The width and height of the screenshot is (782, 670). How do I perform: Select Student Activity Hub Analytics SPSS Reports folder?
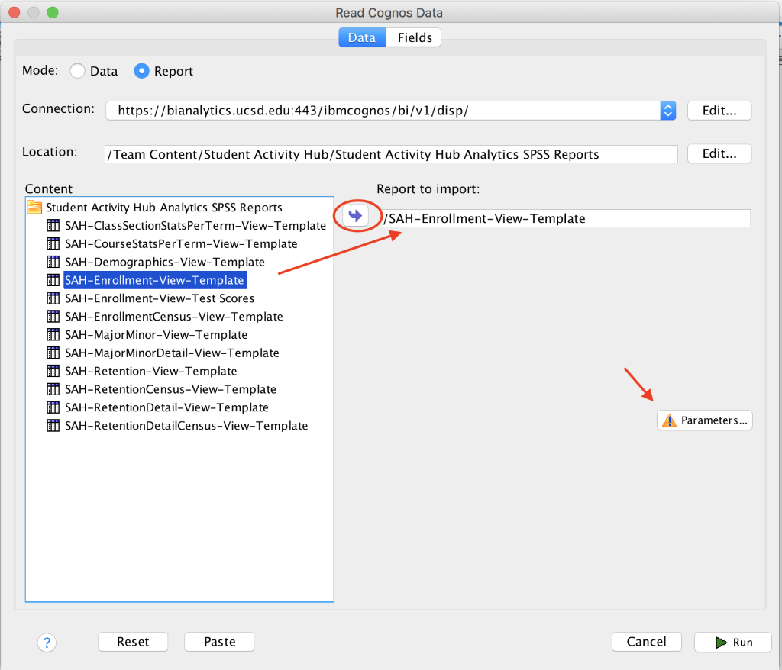pyautogui.click(x=164, y=207)
